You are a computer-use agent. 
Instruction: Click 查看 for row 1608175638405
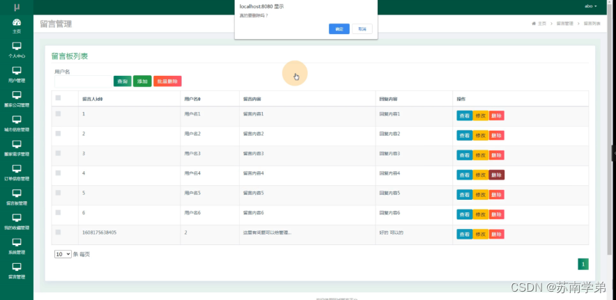tap(465, 234)
